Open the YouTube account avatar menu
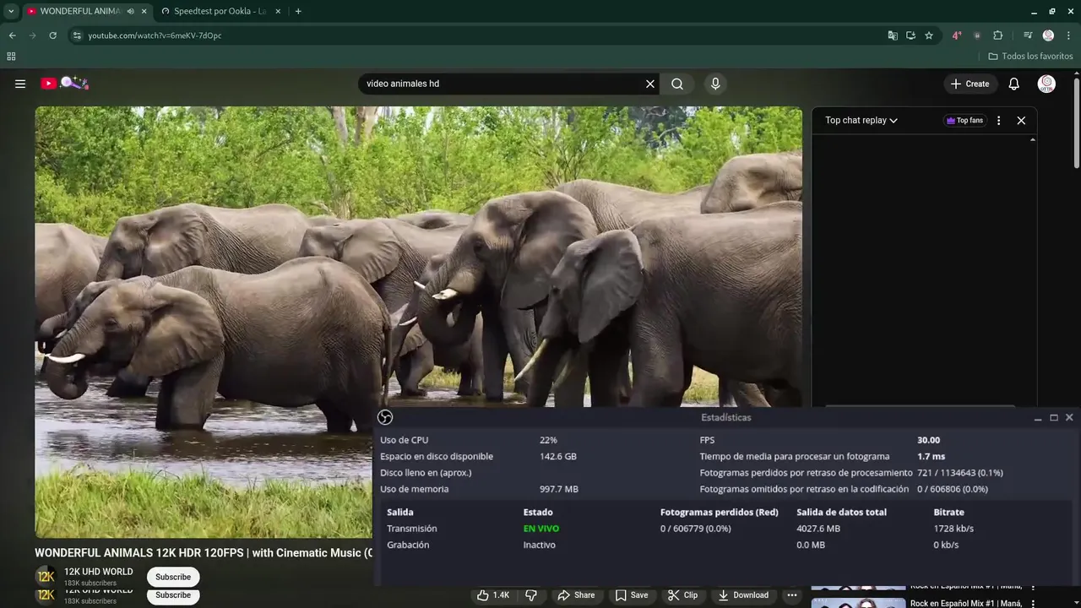Image resolution: width=1081 pixels, height=608 pixels. pos(1046,84)
